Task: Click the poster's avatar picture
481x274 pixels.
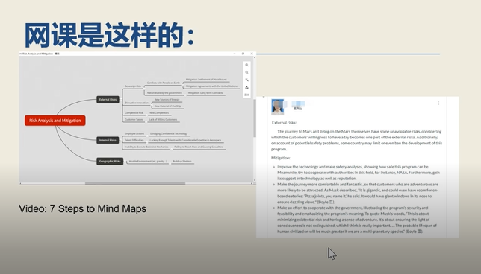Action: pos(278,106)
